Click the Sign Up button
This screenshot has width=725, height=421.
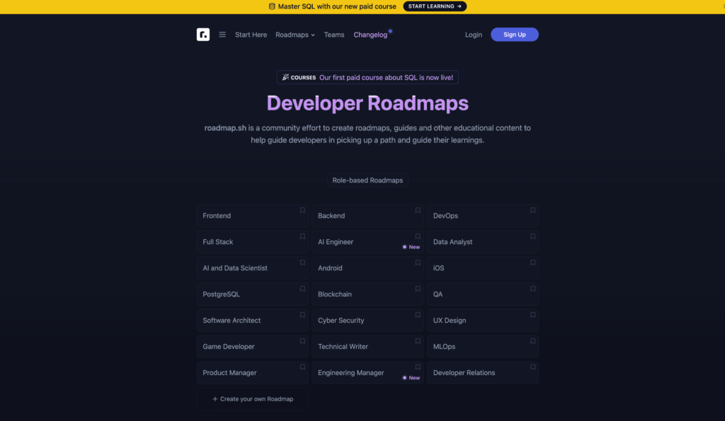[x=515, y=35]
